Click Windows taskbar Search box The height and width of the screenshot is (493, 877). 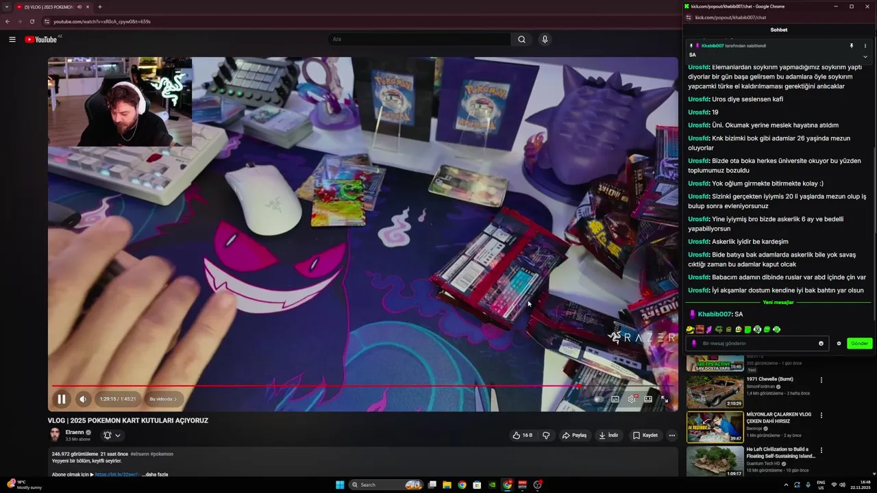coord(387,485)
